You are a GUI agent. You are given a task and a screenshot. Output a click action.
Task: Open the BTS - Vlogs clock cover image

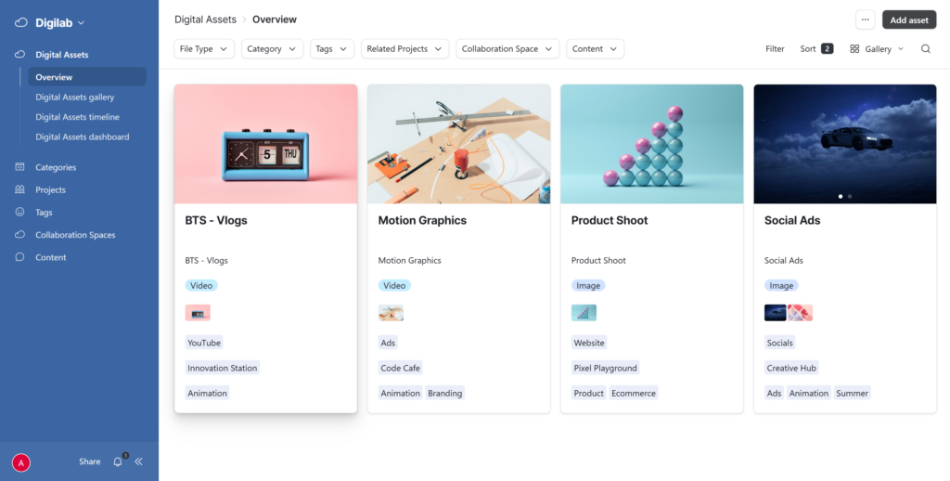pos(266,144)
